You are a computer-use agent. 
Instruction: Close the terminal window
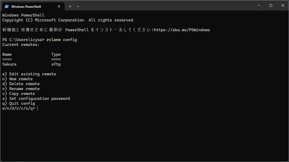pyautogui.click(x=283, y=5)
